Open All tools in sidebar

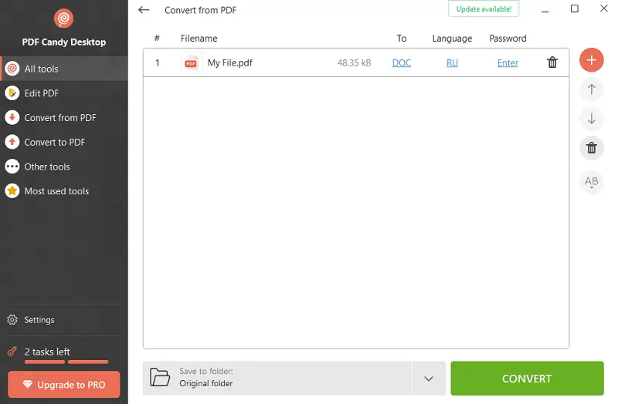(64, 69)
